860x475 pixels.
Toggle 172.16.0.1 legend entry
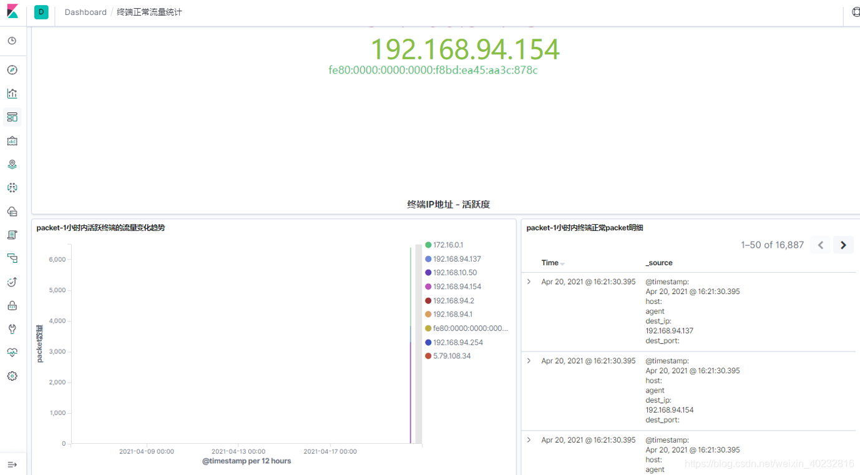click(448, 245)
